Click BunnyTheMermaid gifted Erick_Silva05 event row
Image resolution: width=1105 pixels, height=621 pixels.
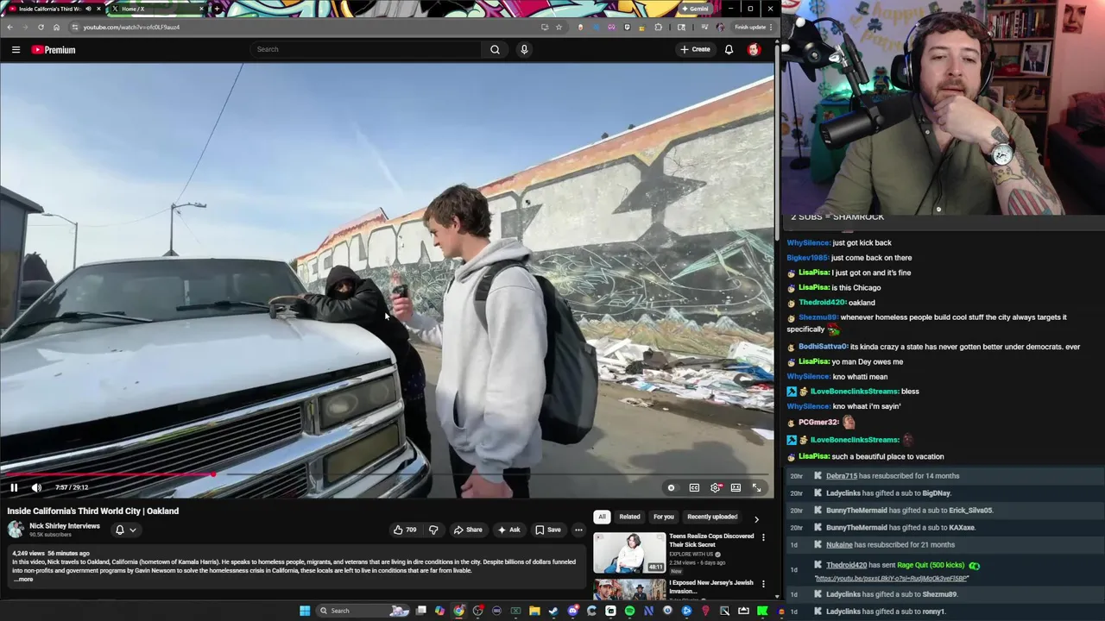[x=944, y=511]
